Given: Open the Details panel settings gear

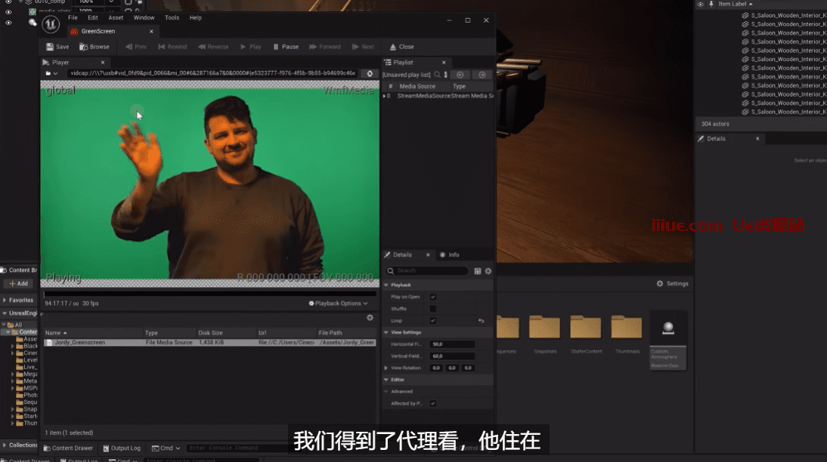Looking at the screenshot, I should pyautogui.click(x=488, y=271).
